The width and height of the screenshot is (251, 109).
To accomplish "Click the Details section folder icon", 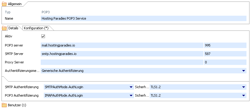I will pos(4,28).
